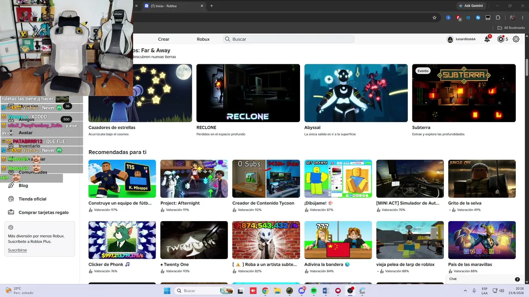Viewport: 529px width, 297px height.
Task: Open Grito de la selva game
Action: 481,179
